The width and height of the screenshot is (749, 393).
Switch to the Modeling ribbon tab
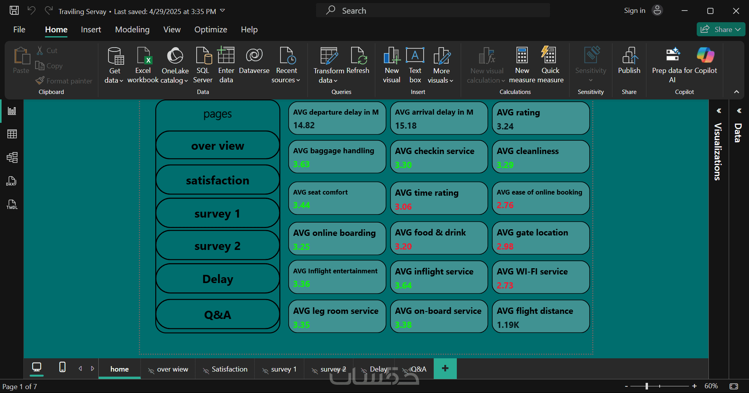[x=132, y=30]
